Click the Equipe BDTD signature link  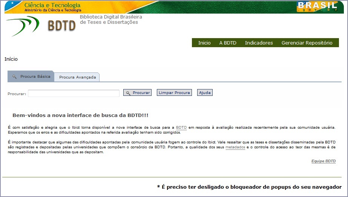[x=323, y=161]
